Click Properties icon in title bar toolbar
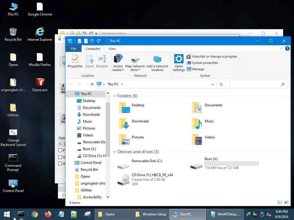The width and height of the screenshot is (294, 220). point(80,41)
